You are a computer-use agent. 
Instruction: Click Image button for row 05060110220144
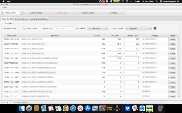tap(172, 39)
